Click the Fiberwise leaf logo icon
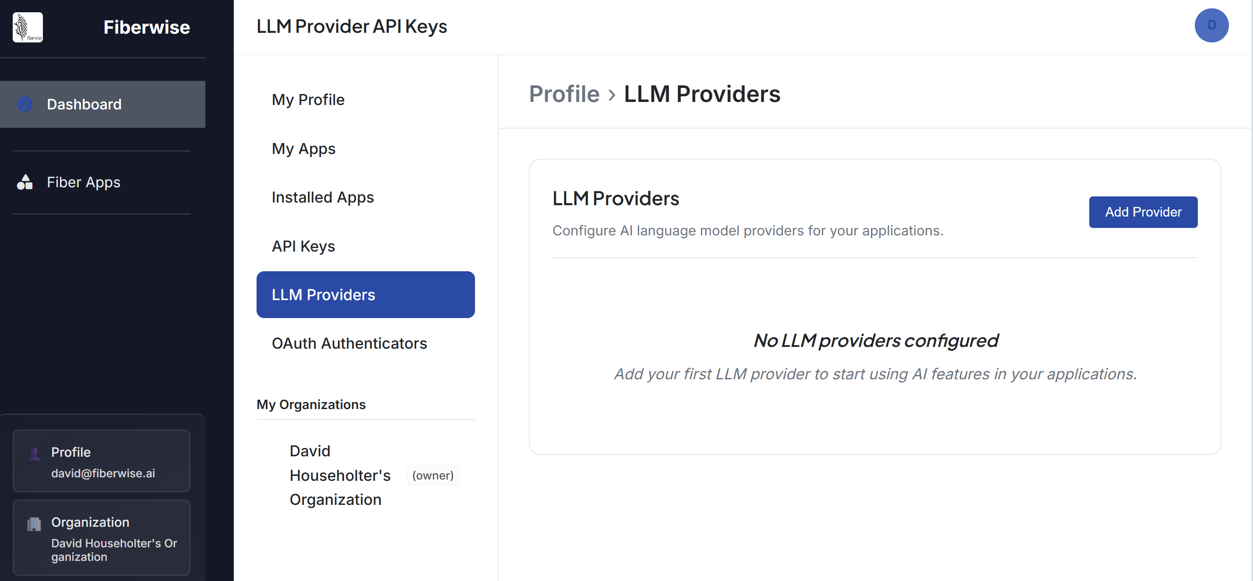This screenshot has height=581, width=1253. tap(27, 27)
